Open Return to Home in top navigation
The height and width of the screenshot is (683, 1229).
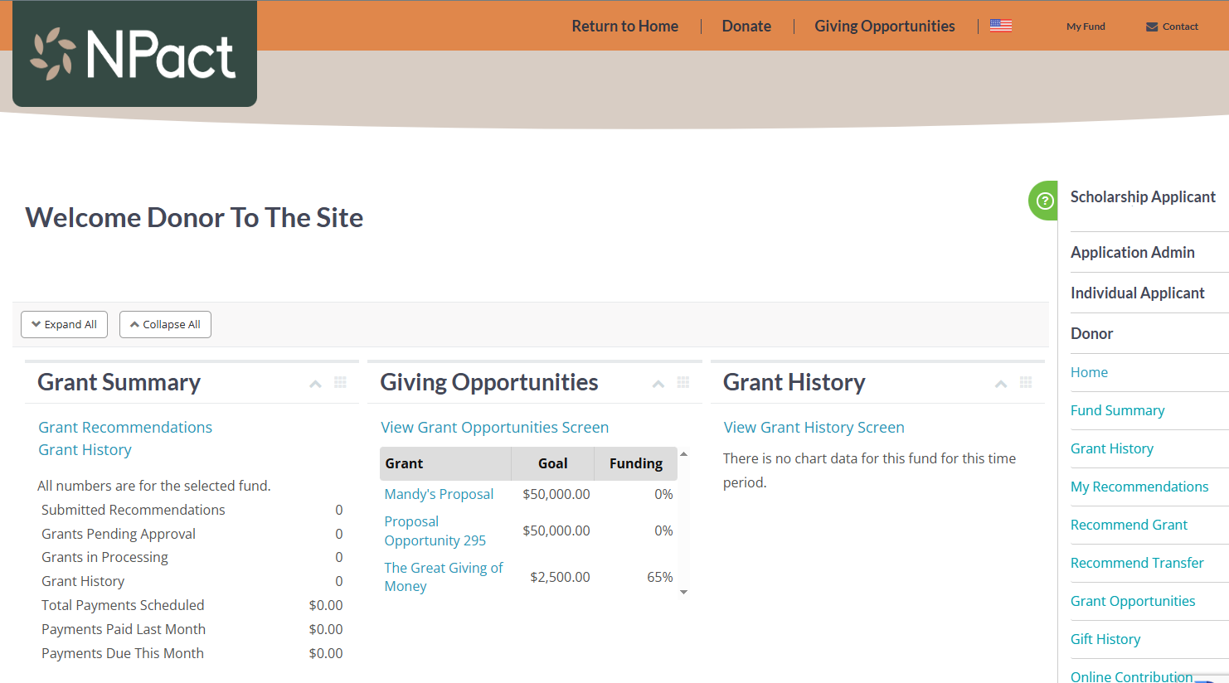tap(624, 26)
